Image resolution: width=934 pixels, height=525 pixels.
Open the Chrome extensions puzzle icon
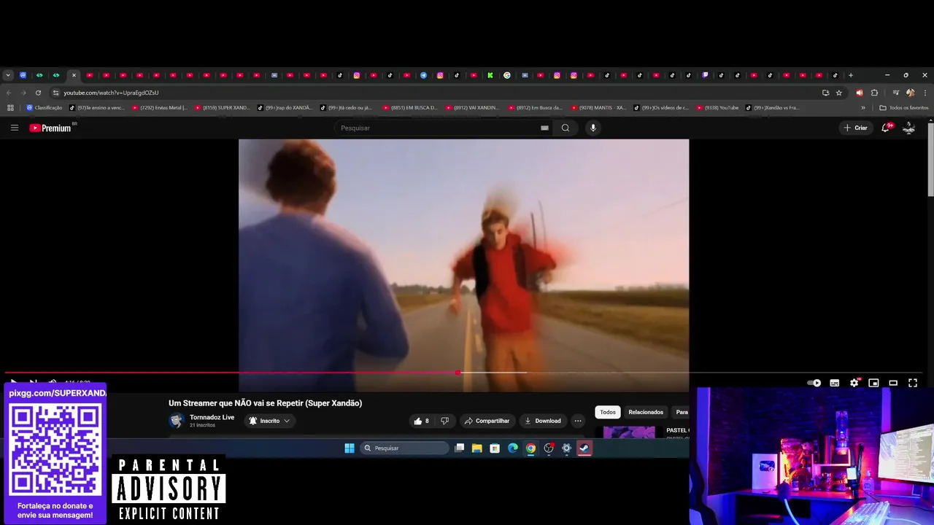point(874,93)
